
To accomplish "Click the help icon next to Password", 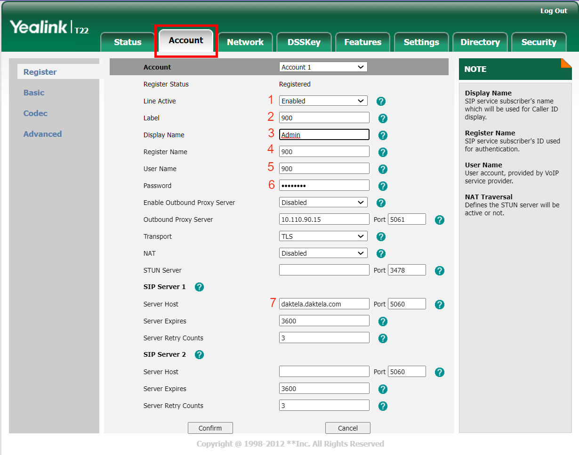I will coord(383,186).
